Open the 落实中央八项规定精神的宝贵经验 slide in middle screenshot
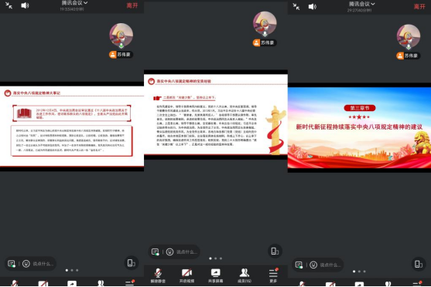431x287 pixels. [216, 114]
